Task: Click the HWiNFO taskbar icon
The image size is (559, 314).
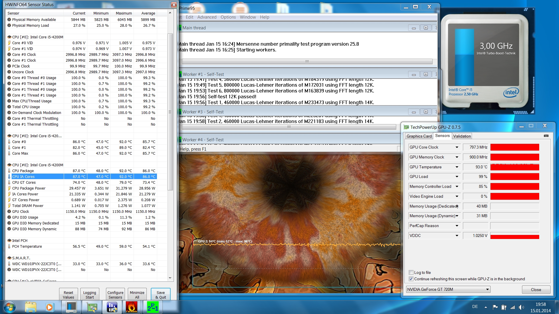Action: [x=112, y=307]
